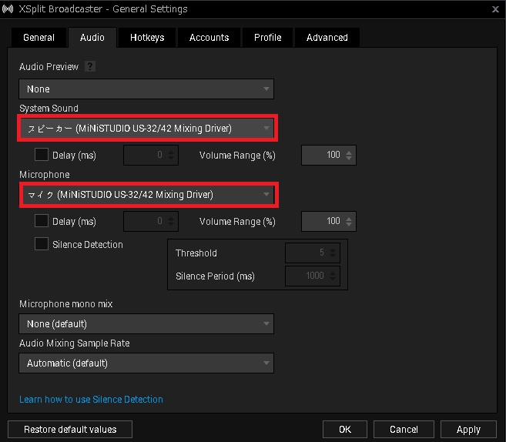Screen dimensions: 506x442
Task: Open the Hotkeys tab
Action: click(x=147, y=38)
